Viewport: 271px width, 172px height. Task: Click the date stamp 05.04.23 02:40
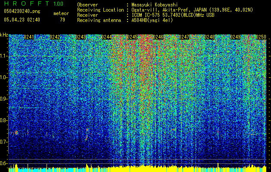(x=22, y=20)
